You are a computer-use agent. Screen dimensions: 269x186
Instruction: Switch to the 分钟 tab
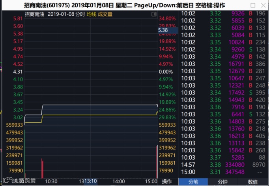(x=222, y=182)
